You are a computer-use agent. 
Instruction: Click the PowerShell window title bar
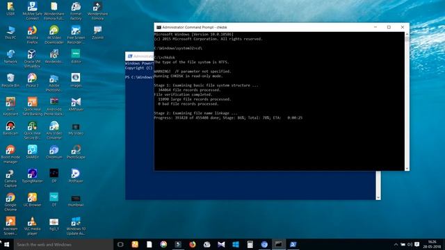click(140, 56)
